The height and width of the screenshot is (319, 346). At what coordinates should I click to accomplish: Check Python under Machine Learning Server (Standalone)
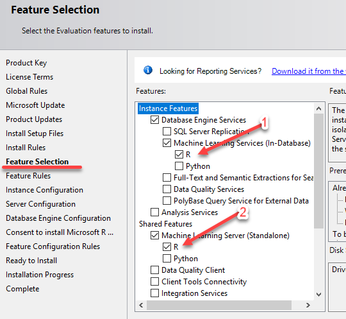tap(167, 258)
